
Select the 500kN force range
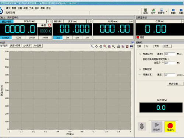(x=18, y=38)
